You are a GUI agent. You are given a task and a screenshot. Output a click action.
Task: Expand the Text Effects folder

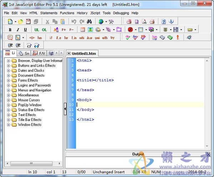tap(9, 115)
